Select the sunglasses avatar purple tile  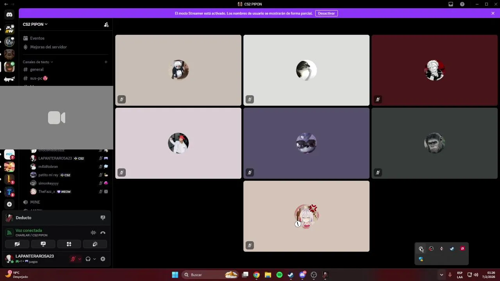(306, 143)
